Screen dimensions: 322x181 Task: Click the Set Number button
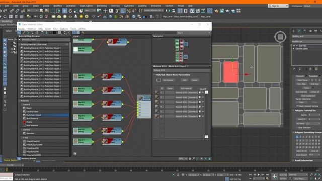coord(168,80)
